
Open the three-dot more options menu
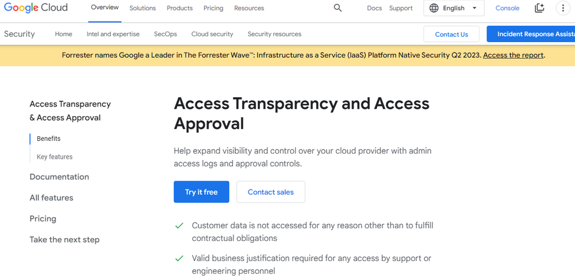[x=563, y=8]
